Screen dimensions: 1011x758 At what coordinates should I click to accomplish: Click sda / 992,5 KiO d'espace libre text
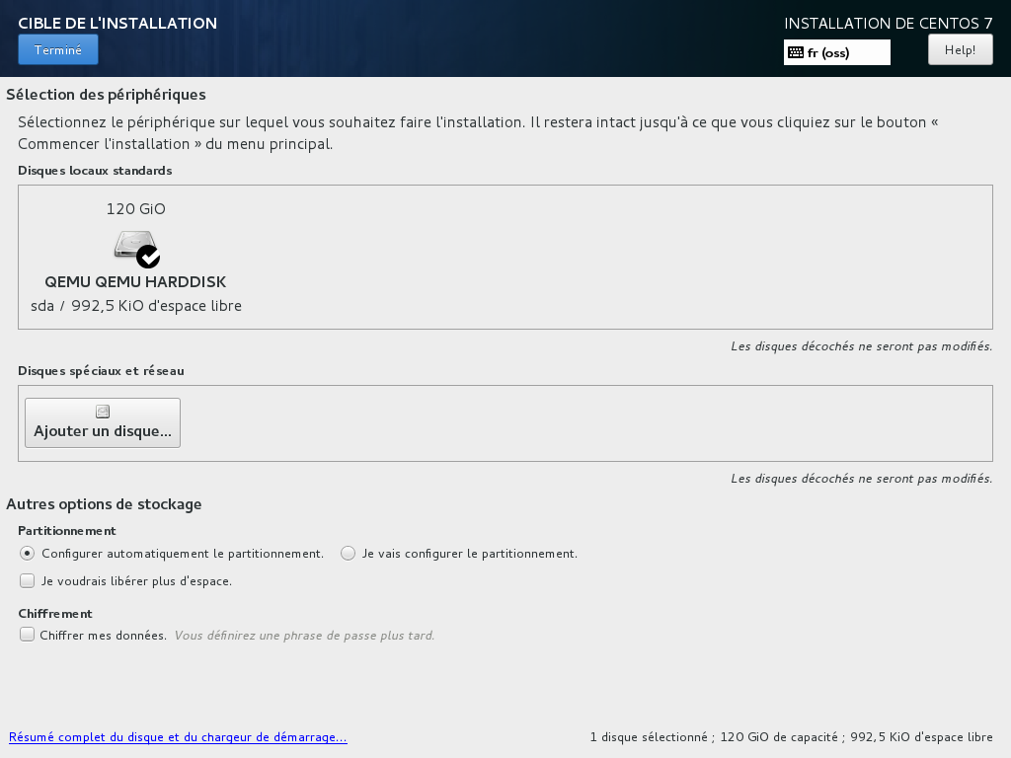click(x=136, y=306)
